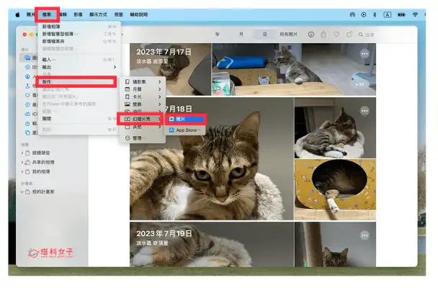Click the headphones icon in menu bar

pyautogui.click(x=352, y=14)
